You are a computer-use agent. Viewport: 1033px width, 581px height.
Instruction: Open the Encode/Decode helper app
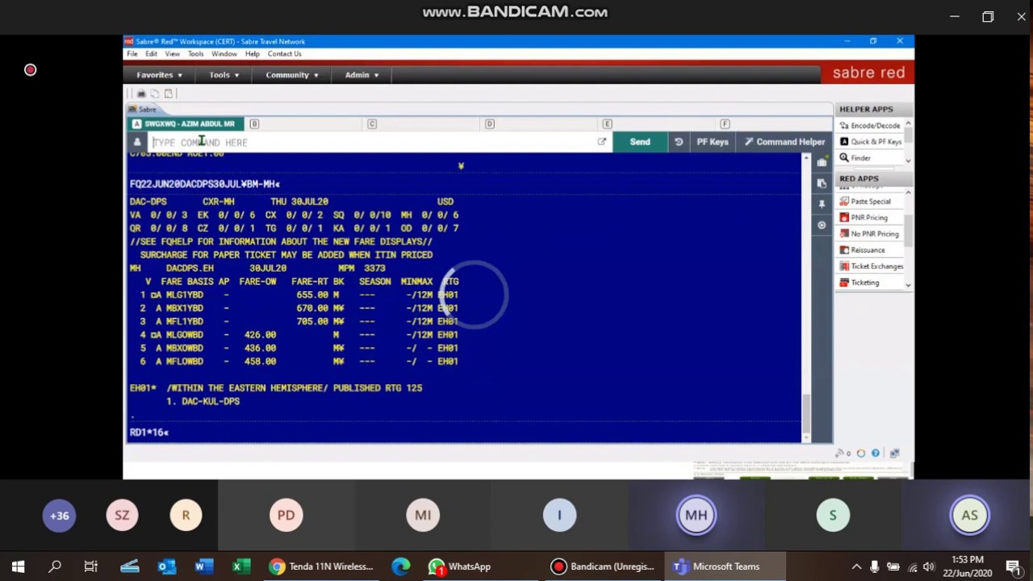[x=869, y=126]
